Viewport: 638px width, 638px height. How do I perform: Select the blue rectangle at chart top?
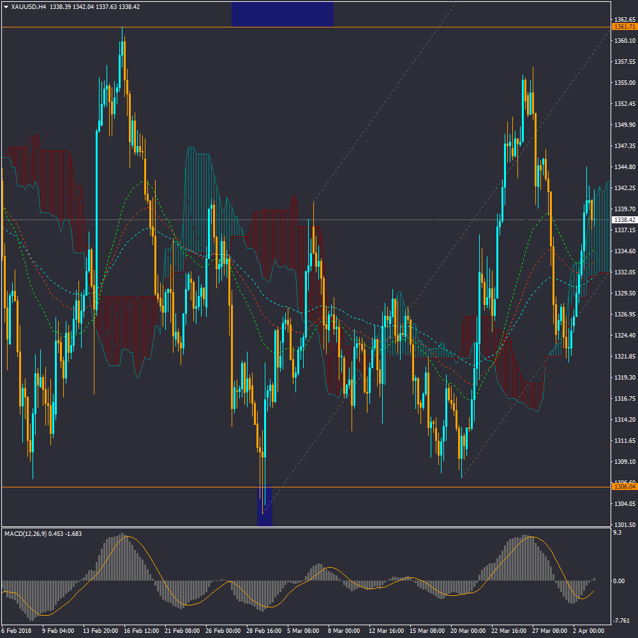(x=282, y=13)
